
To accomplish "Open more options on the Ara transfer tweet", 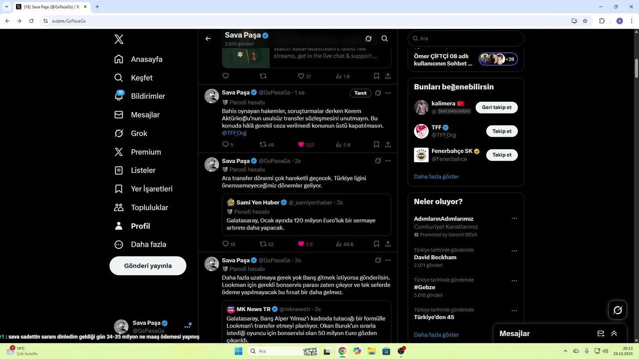I will coord(388,161).
